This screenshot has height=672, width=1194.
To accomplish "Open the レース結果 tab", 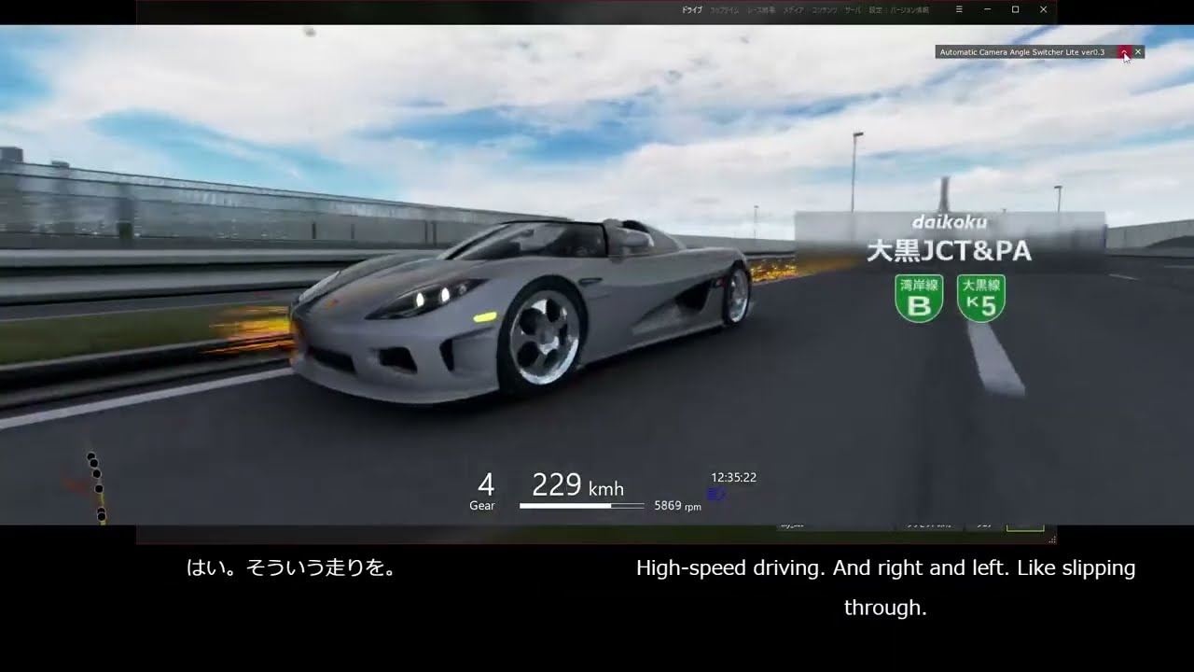I will [760, 9].
